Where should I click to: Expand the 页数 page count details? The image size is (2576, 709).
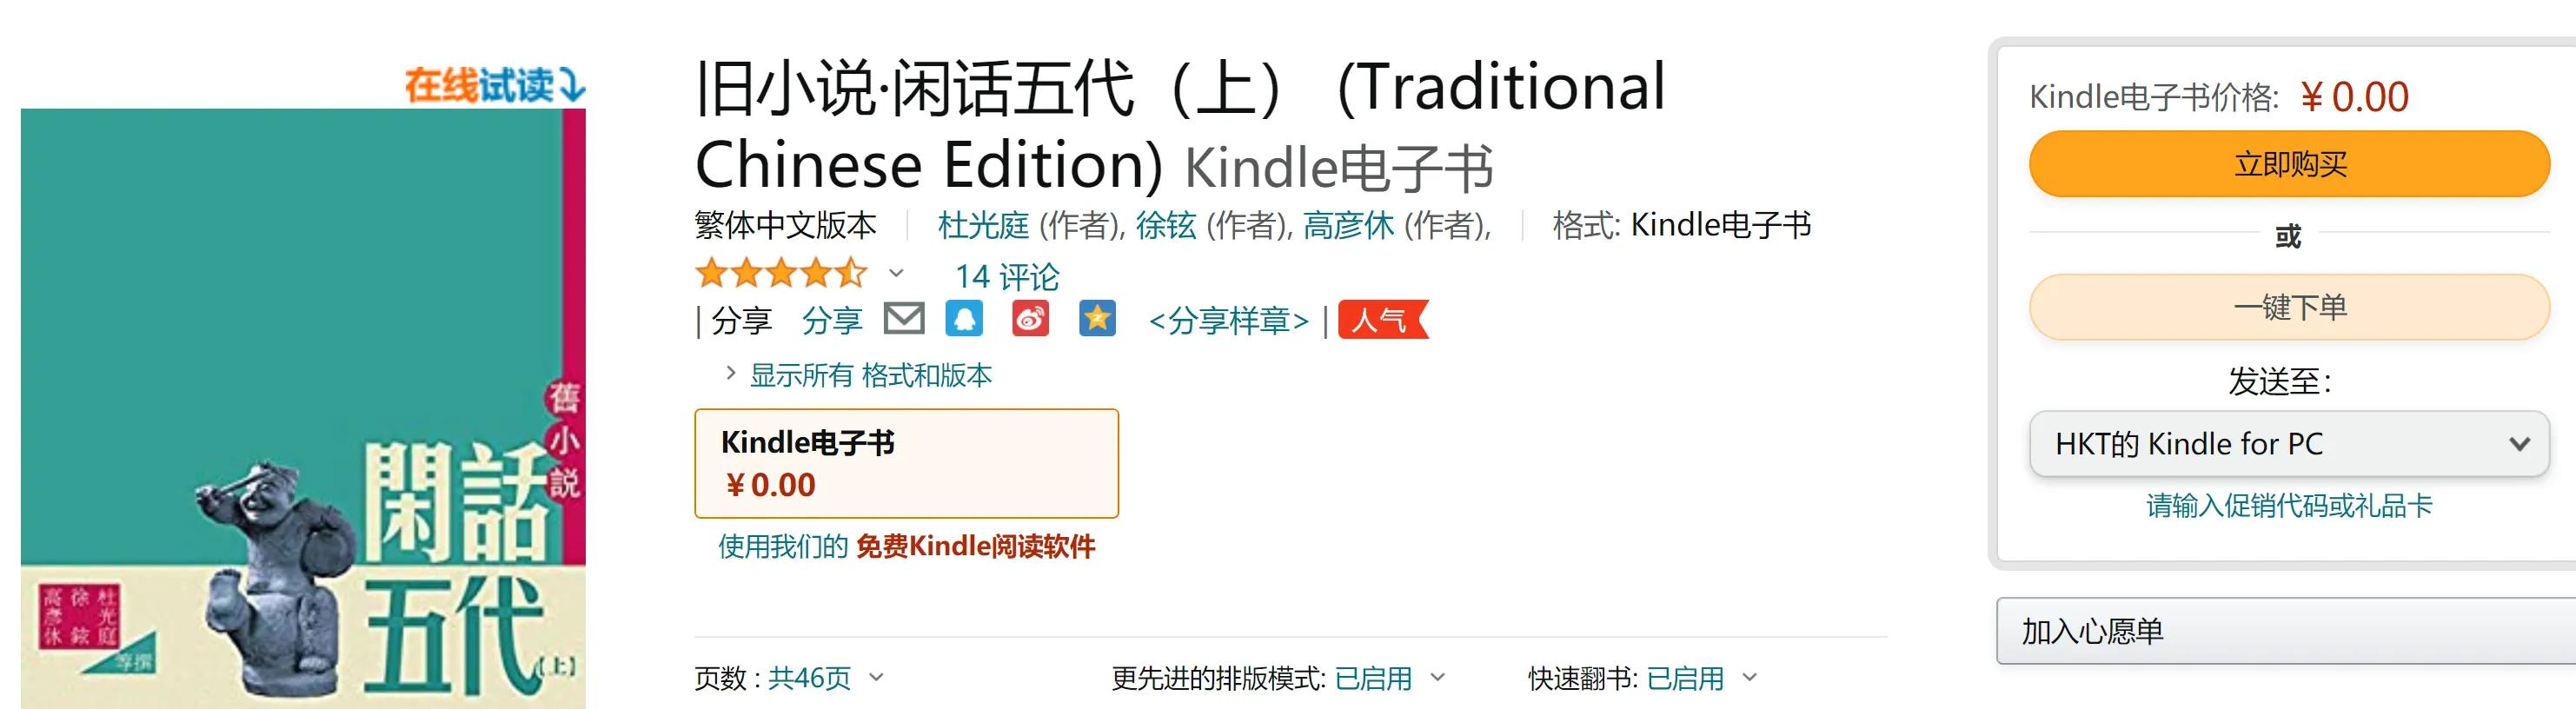pyautogui.click(x=876, y=678)
